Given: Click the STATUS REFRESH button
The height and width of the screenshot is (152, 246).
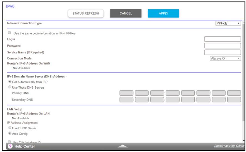Looking at the screenshot, I should (86, 14).
